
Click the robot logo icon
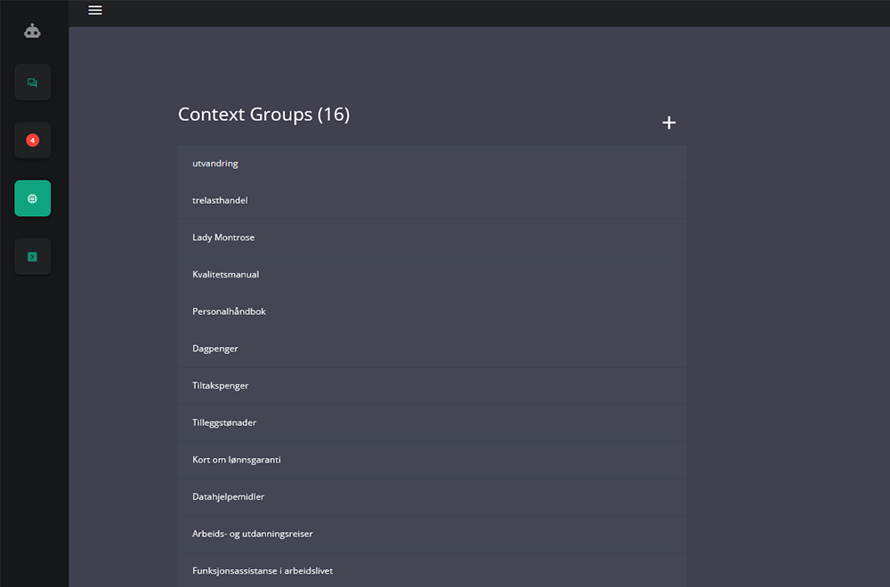coord(33,31)
